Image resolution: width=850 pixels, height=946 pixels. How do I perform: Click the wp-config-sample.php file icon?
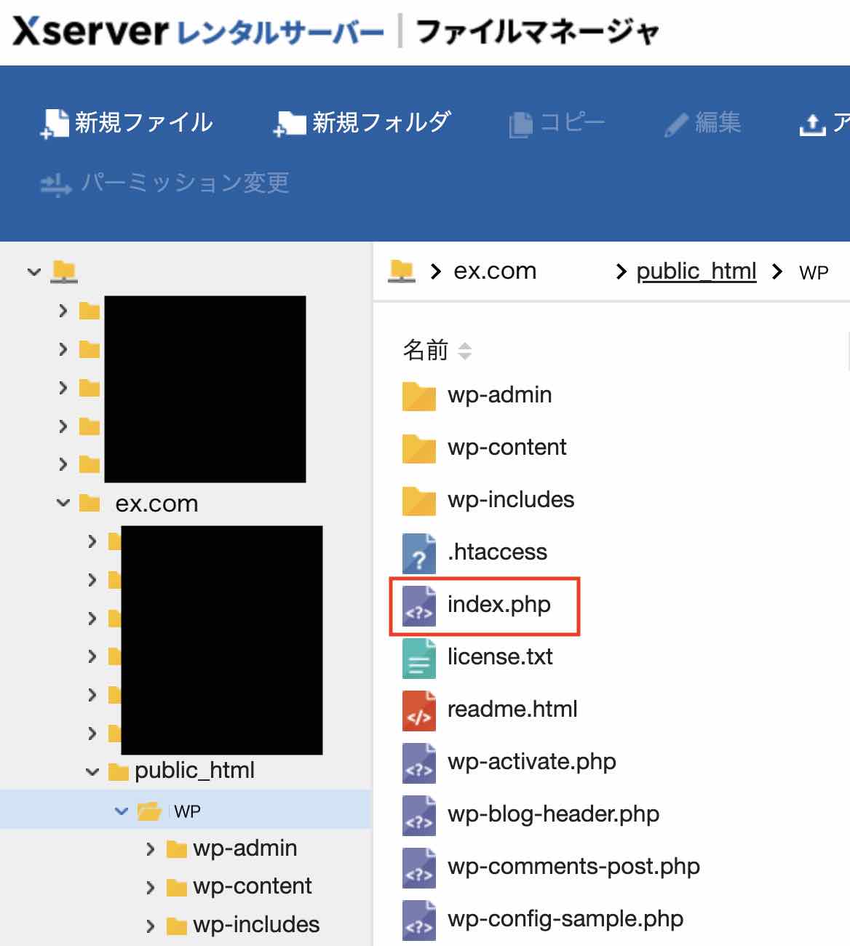coord(419,920)
